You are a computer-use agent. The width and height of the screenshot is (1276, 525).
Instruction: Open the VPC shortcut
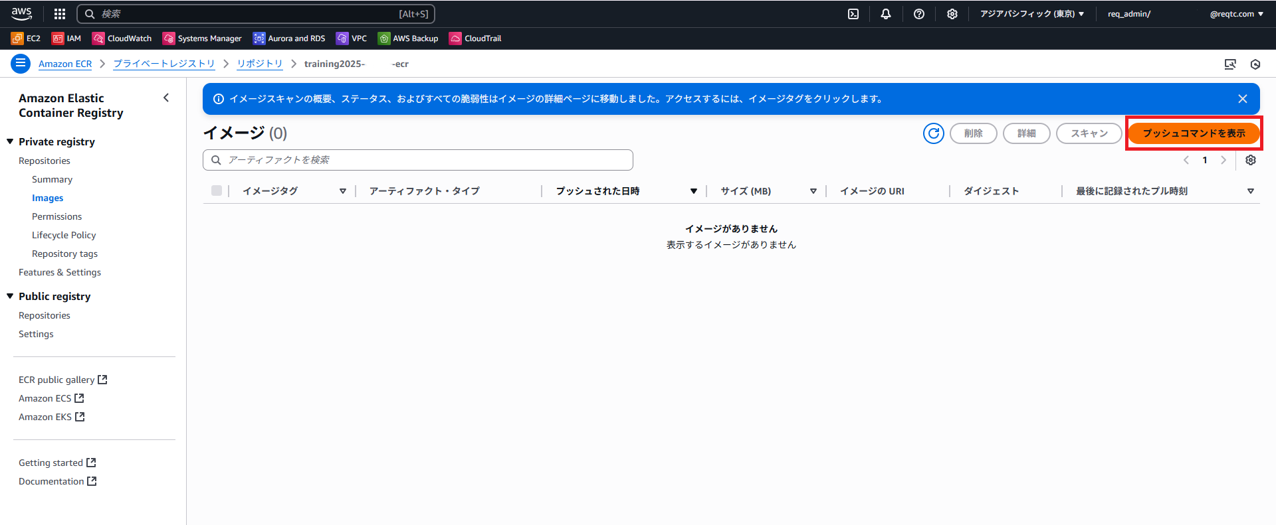click(352, 38)
